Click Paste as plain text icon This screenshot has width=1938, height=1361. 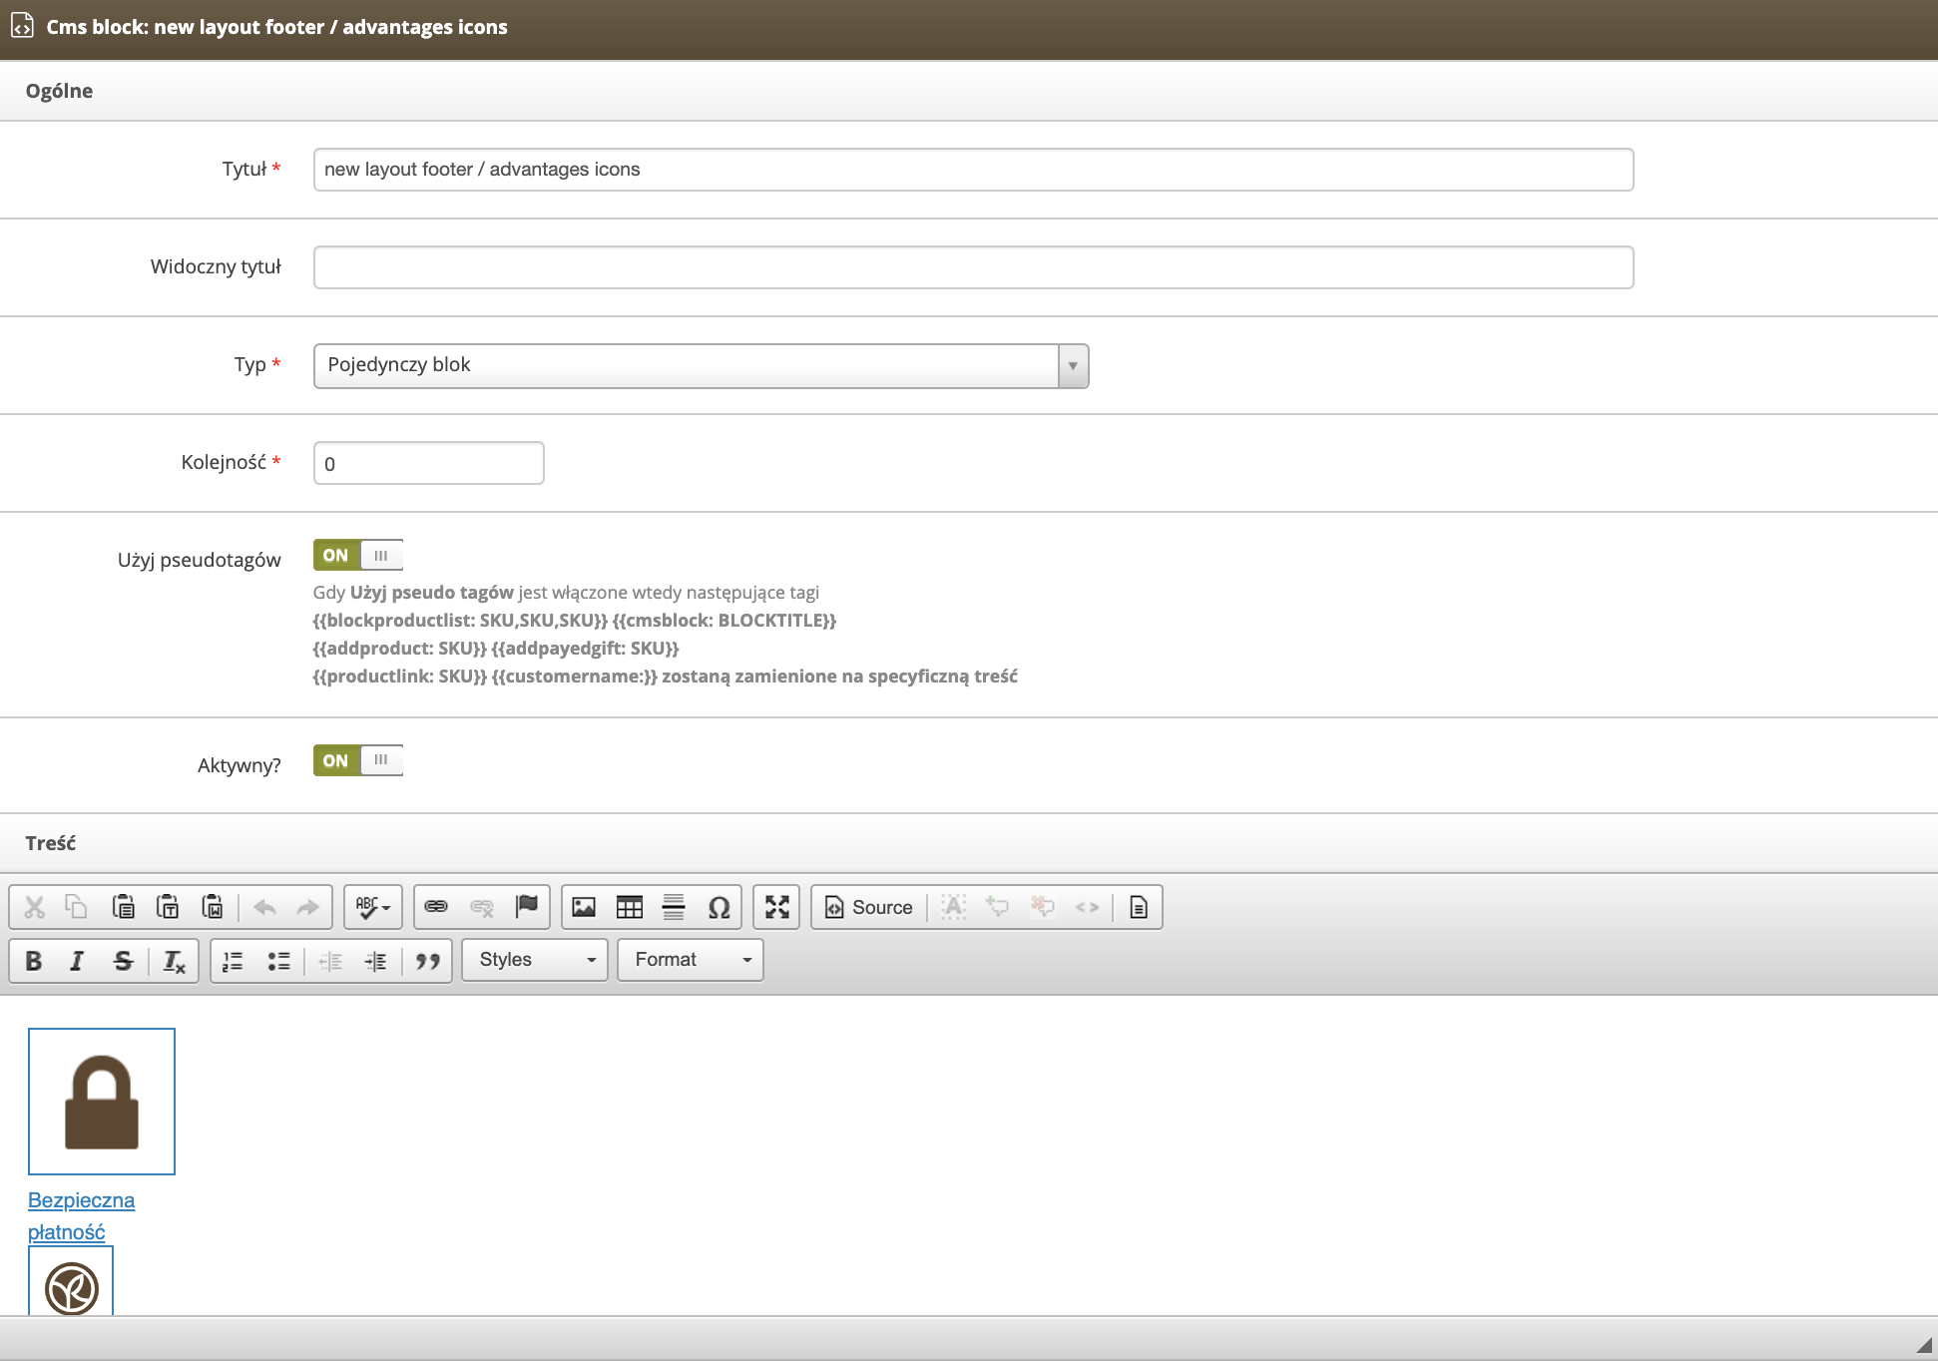pyautogui.click(x=168, y=907)
